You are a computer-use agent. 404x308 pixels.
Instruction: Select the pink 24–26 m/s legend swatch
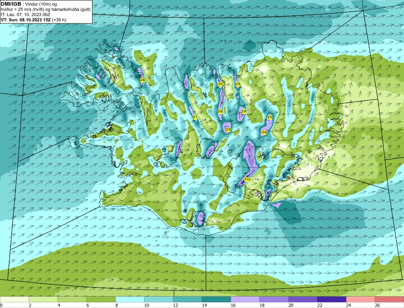pyautogui.click(x=361, y=299)
